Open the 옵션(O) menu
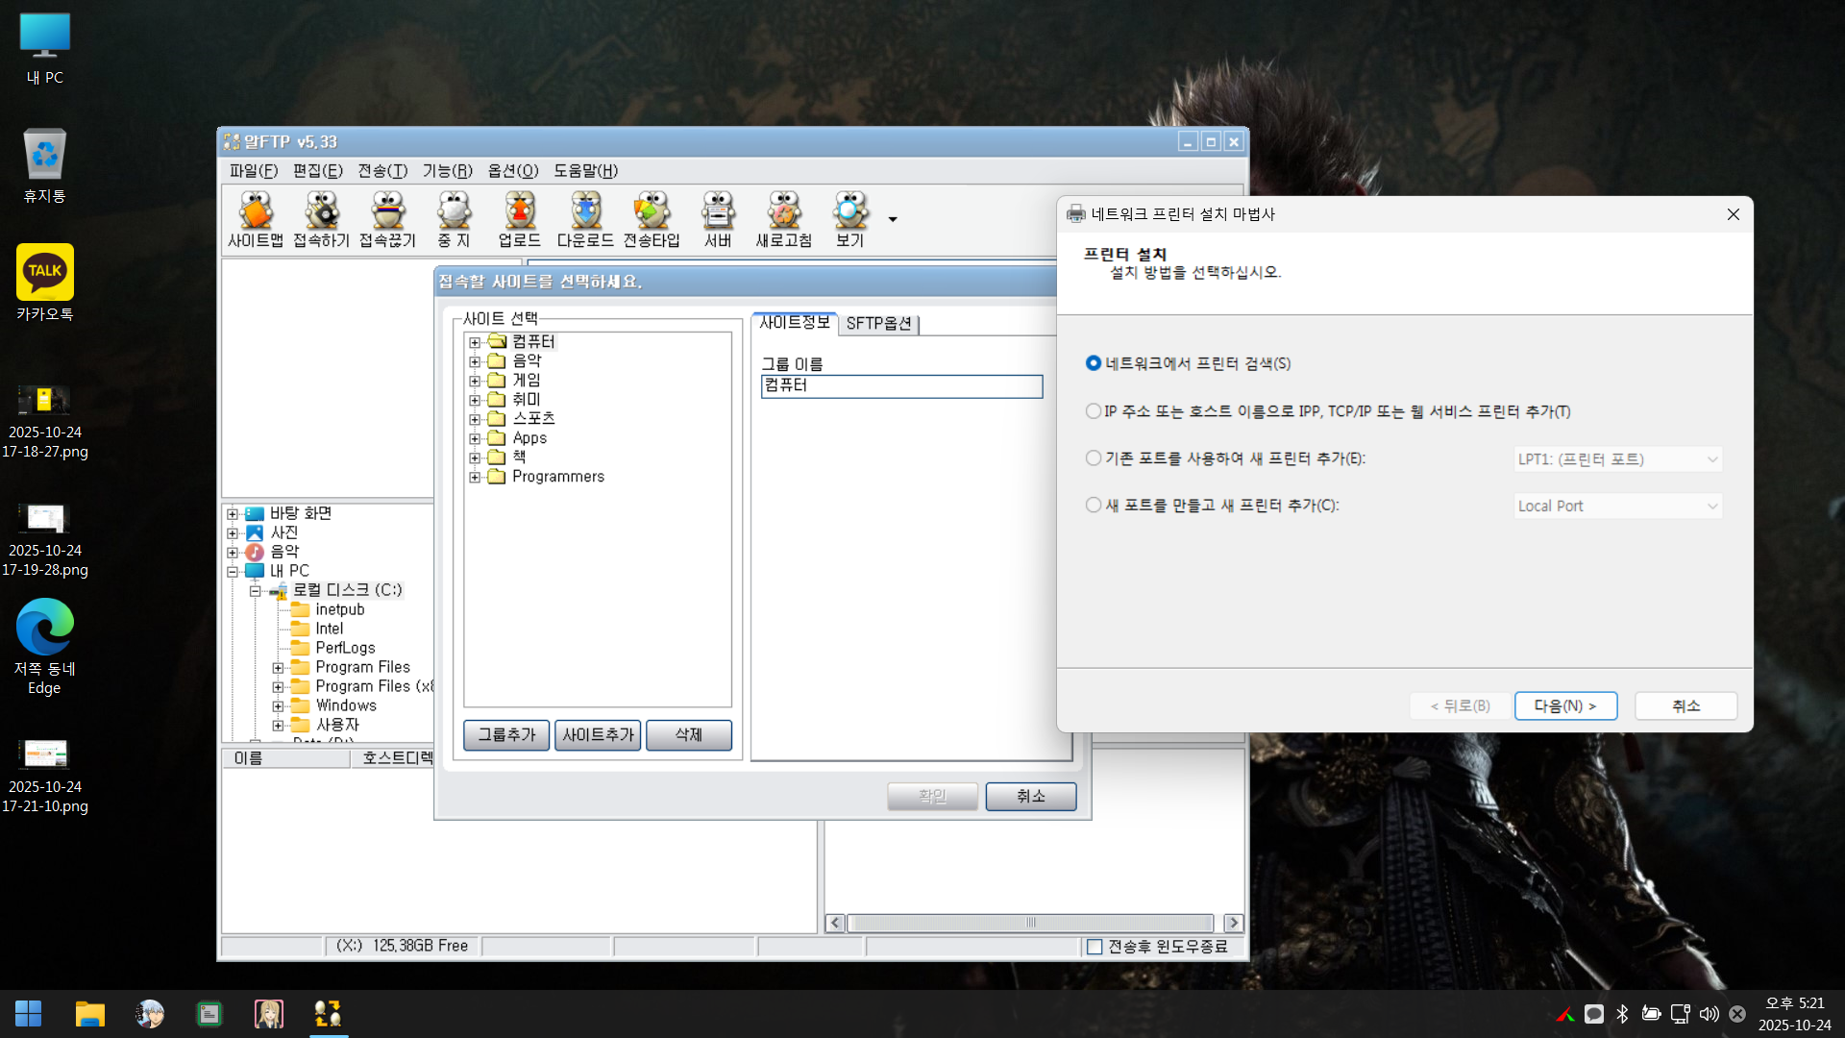Viewport: 1845px width, 1038px height. point(512,170)
